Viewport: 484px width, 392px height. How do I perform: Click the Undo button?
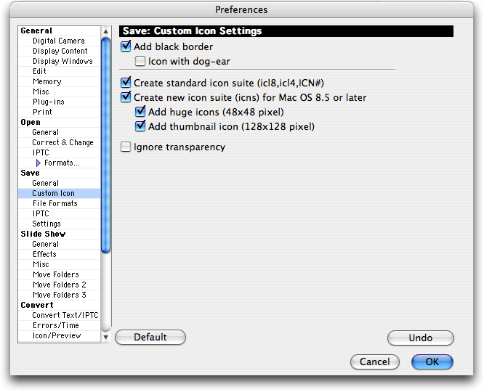pos(420,338)
